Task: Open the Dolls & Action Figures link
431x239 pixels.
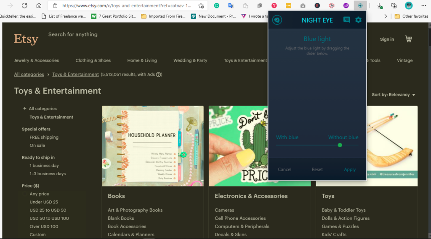Action: [x=346, y=218]
